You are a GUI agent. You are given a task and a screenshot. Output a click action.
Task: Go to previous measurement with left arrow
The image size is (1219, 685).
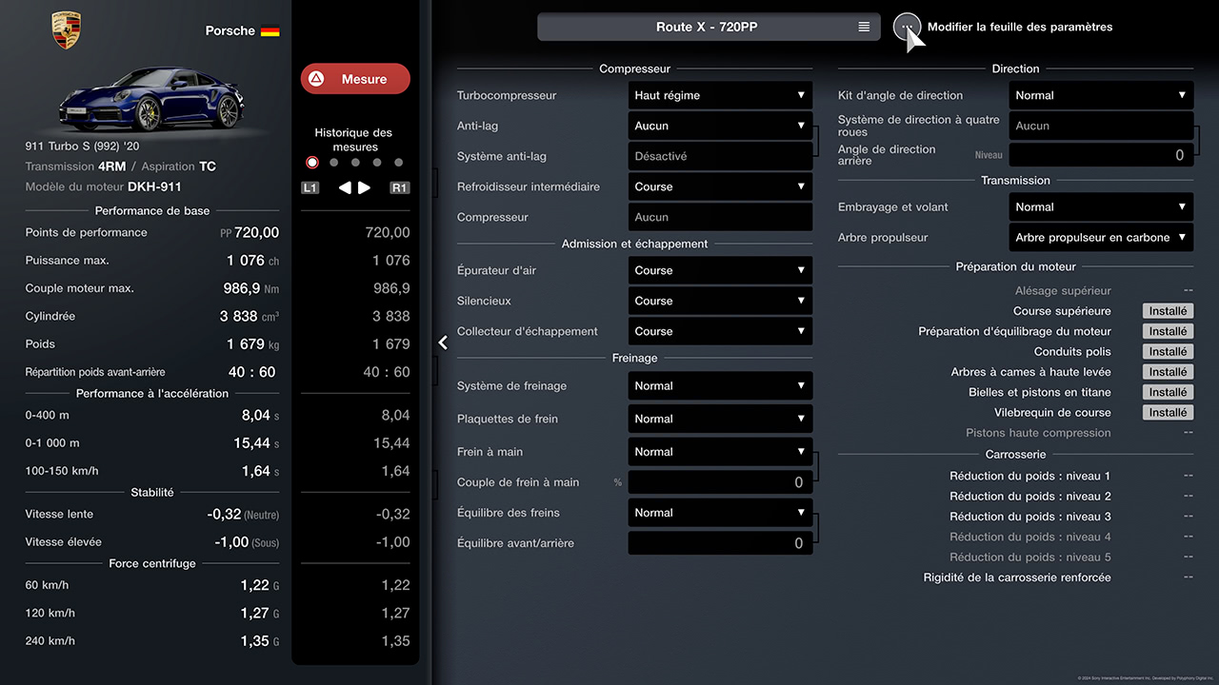pyautogui.click(x=345, y=188)
